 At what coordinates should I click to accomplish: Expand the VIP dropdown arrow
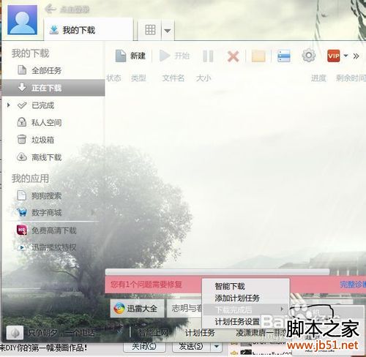(346, 56)
